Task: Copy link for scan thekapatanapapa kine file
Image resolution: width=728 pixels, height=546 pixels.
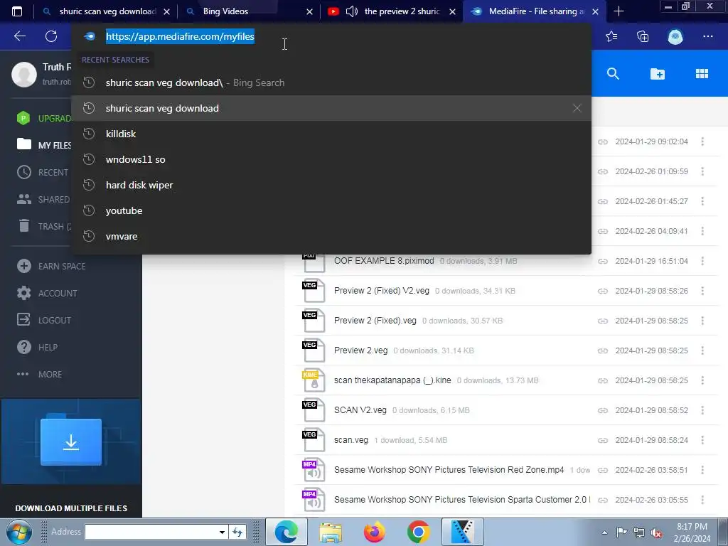Action: pyautogui.click(x=603, y=380)
